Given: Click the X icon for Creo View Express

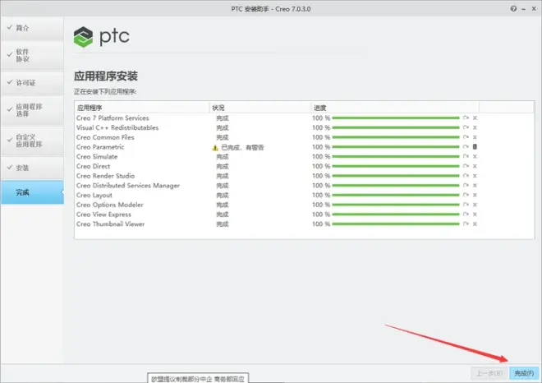Looking at the screenshot, I should pos(475,215).
